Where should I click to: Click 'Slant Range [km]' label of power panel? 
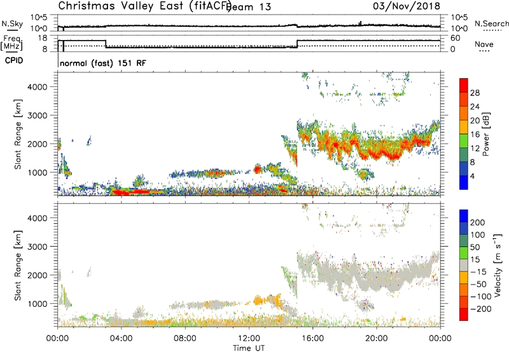[x=18, y=134]
